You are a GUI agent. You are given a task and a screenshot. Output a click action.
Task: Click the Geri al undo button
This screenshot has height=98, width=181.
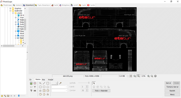[168, 83]
